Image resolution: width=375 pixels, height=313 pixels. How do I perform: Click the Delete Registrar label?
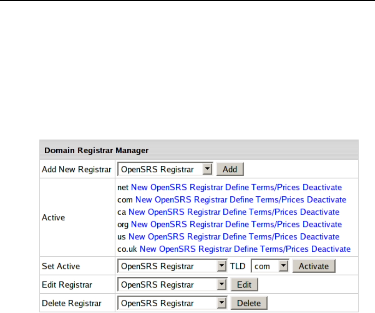[72, 303]
